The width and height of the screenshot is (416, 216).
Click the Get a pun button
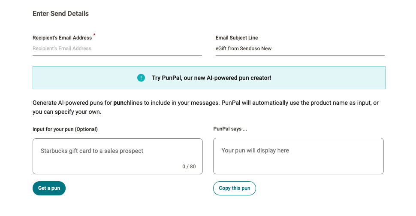[x=49, y=188]
